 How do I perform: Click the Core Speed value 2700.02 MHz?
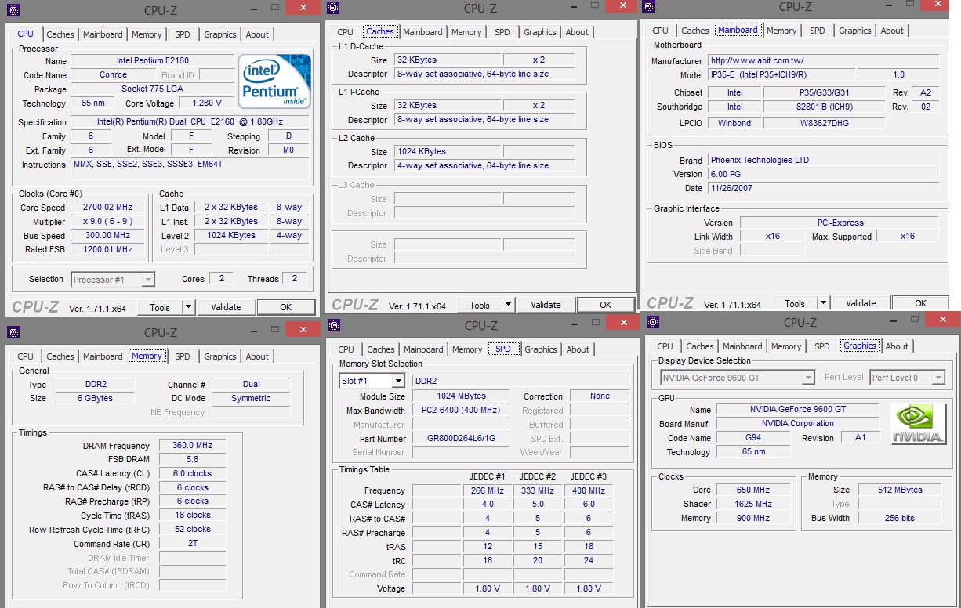tap(108, 208)
